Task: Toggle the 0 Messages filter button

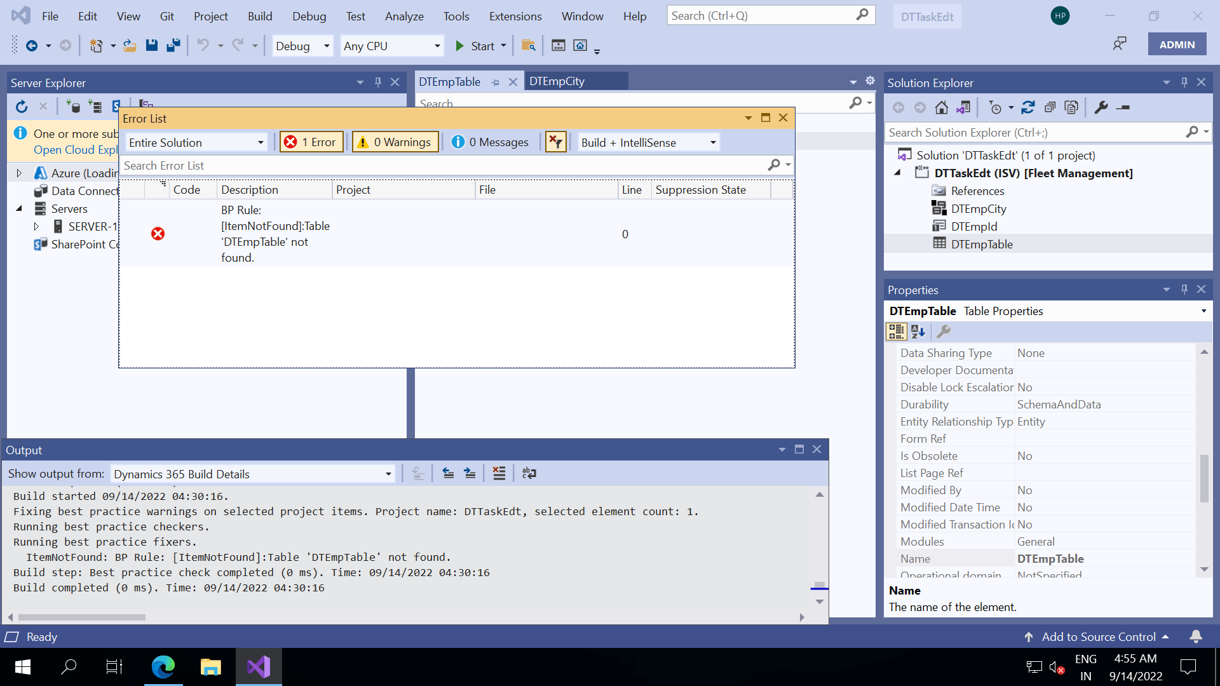Action: 490,142
